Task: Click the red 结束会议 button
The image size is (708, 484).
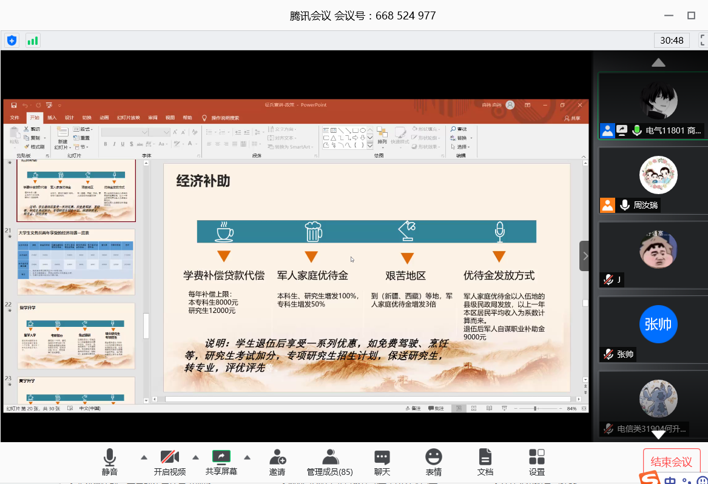Action: coord(671,462)
